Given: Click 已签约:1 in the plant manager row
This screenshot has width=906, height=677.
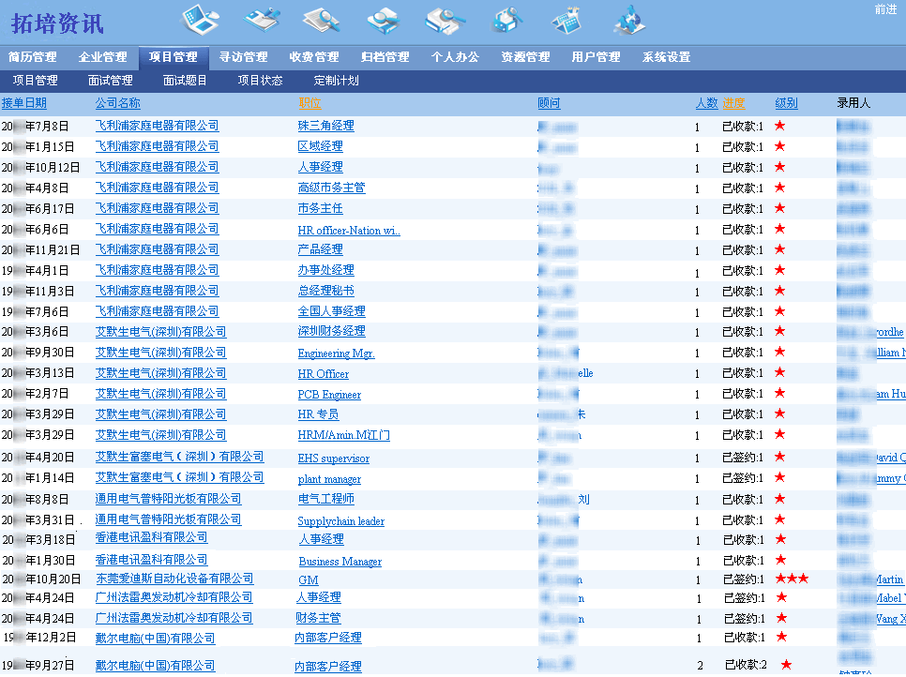Looking at the screenshot, I should point(743,477).
